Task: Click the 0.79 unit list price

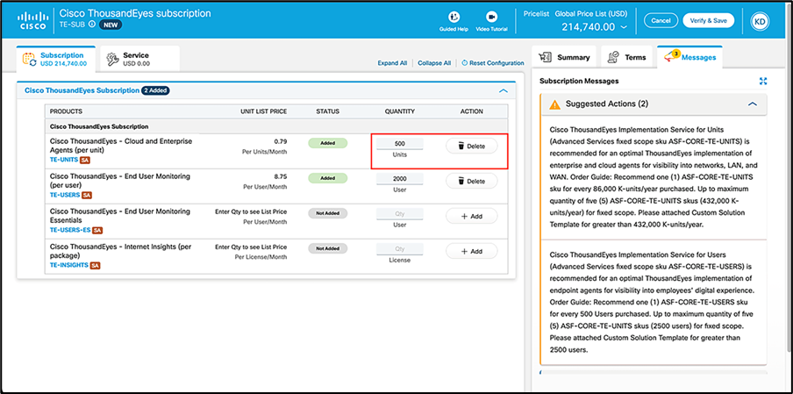Action: pos(282,141)
